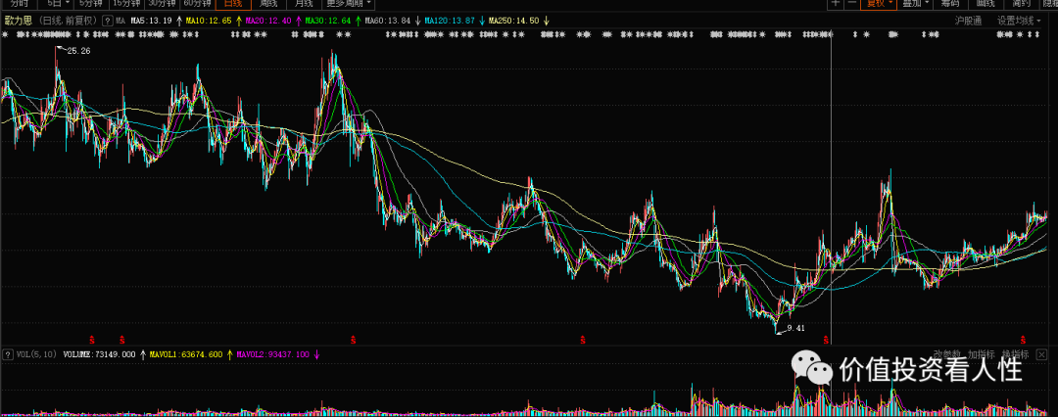1058x417 pixels.
Task: Open the 设置均线 moving average dropdown
Action: [x=1018, y=21]
